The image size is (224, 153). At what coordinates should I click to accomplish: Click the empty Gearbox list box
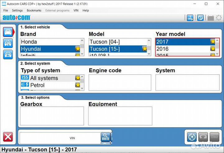pyautogui.click(x=52, y=116)
